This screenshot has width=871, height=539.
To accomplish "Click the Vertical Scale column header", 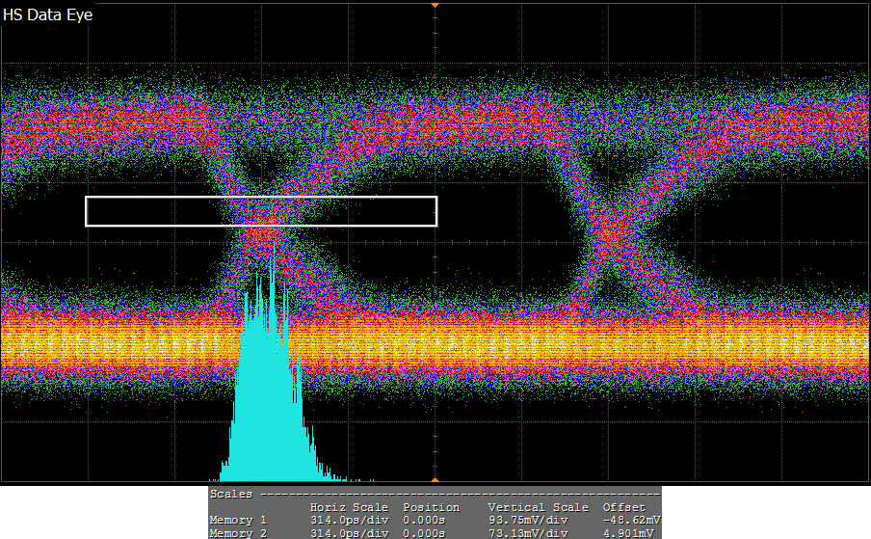I will point(538,507).
